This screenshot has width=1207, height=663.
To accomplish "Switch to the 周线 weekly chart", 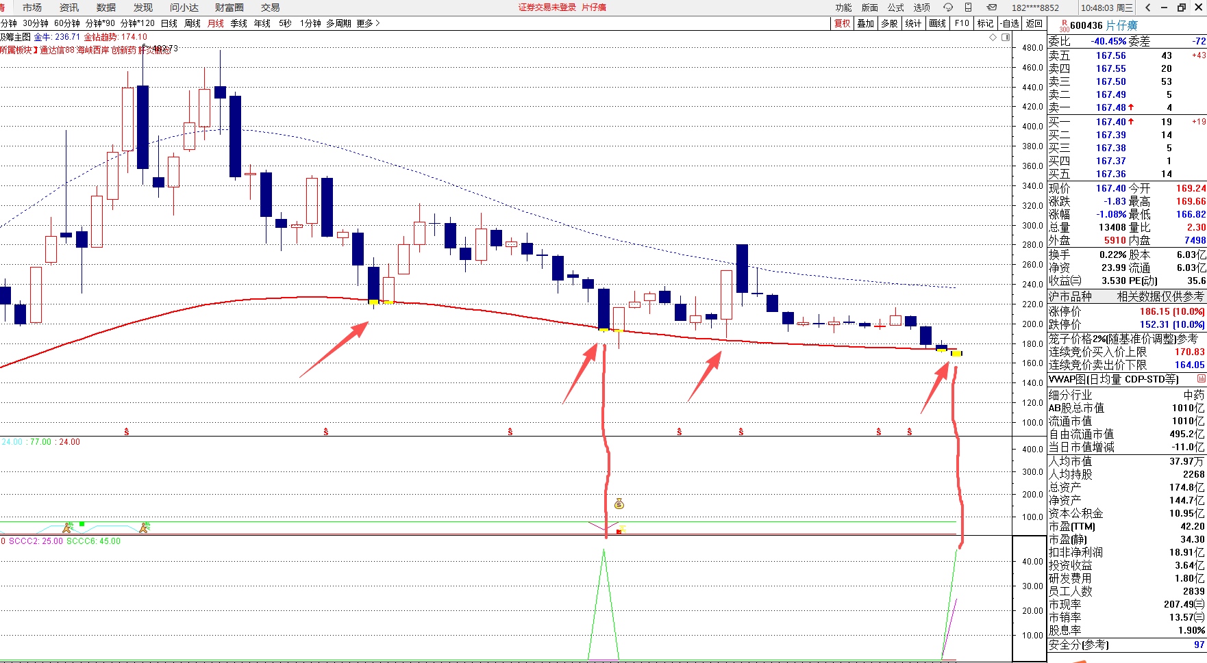I will [192, 23].
